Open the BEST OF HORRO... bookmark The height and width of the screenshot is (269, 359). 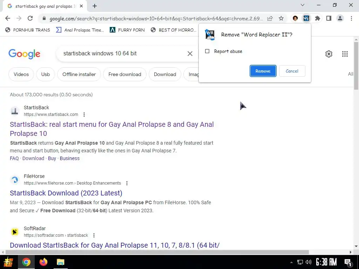174,30
